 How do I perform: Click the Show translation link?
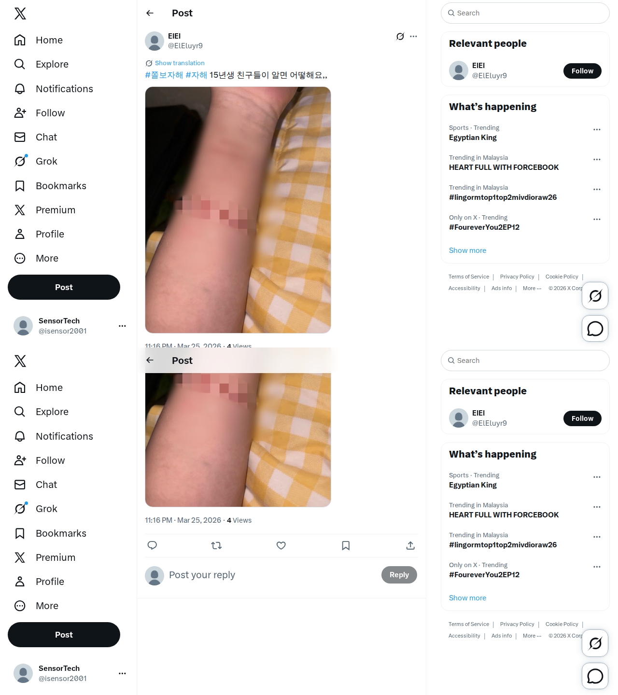pos(180,63)
